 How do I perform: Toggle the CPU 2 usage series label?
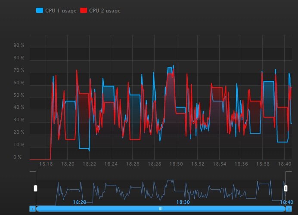coord(105,11)
